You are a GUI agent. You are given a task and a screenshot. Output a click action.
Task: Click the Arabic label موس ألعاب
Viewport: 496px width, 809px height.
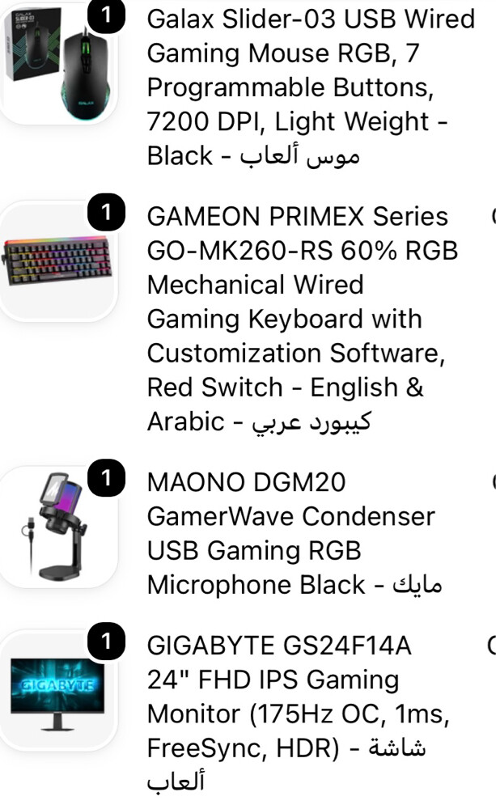(x=299, y=156)
